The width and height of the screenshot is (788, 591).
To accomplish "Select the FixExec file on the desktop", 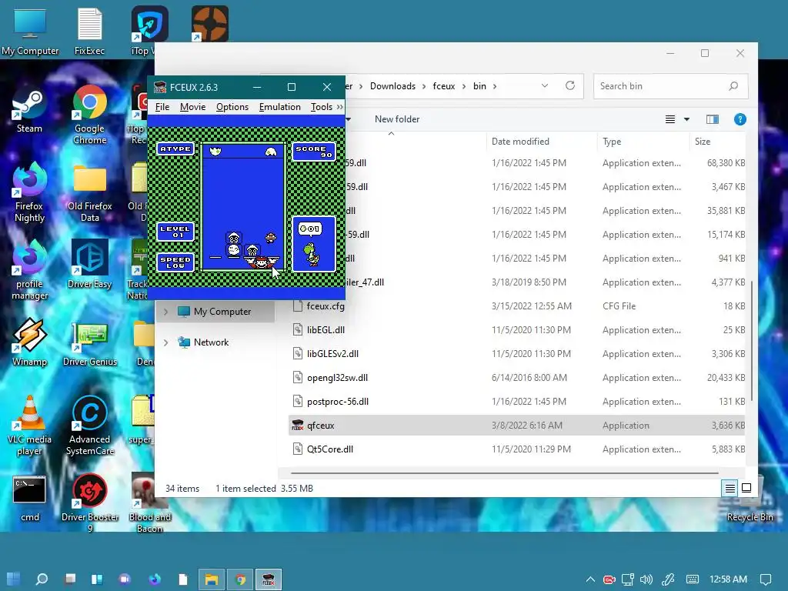I will (89, 32).
